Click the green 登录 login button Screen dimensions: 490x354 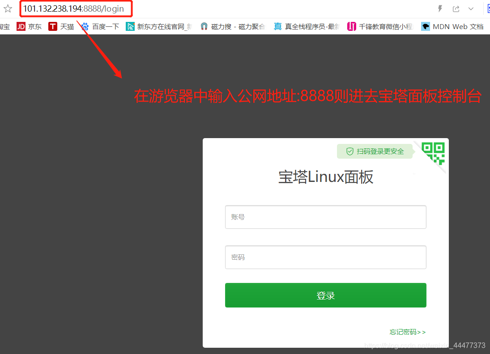[326, 295]
